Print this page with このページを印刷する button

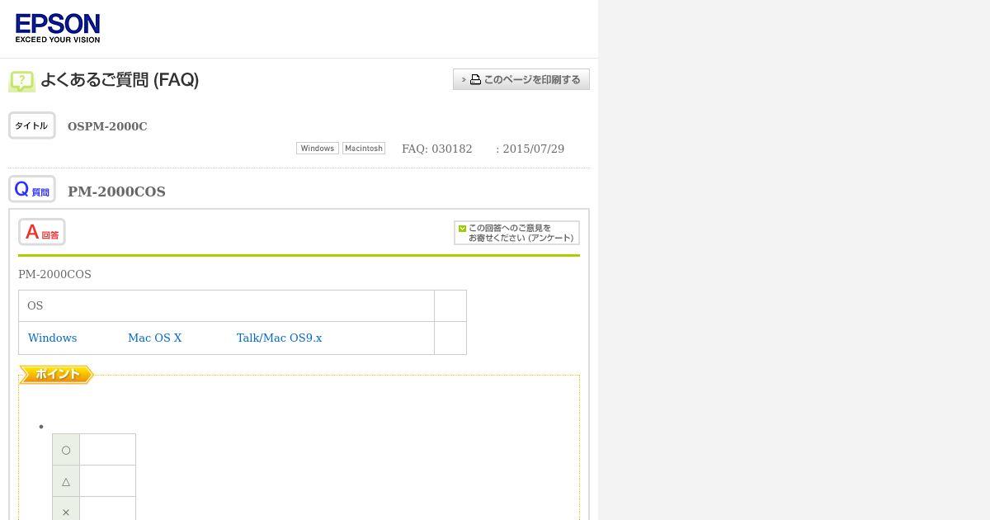point(521,79)
